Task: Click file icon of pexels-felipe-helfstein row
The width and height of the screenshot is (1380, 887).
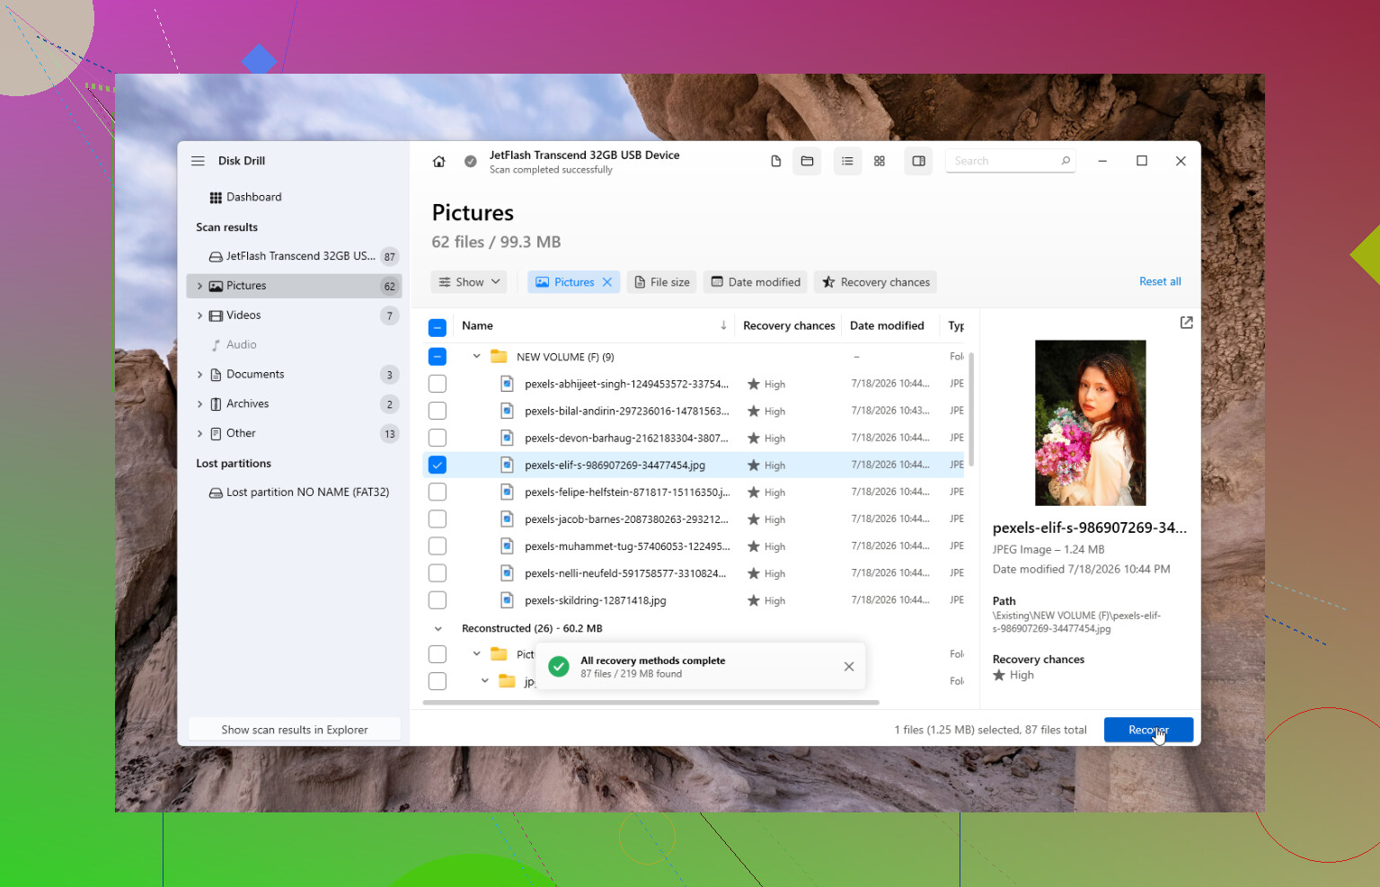Action: (x=507, y=492)
